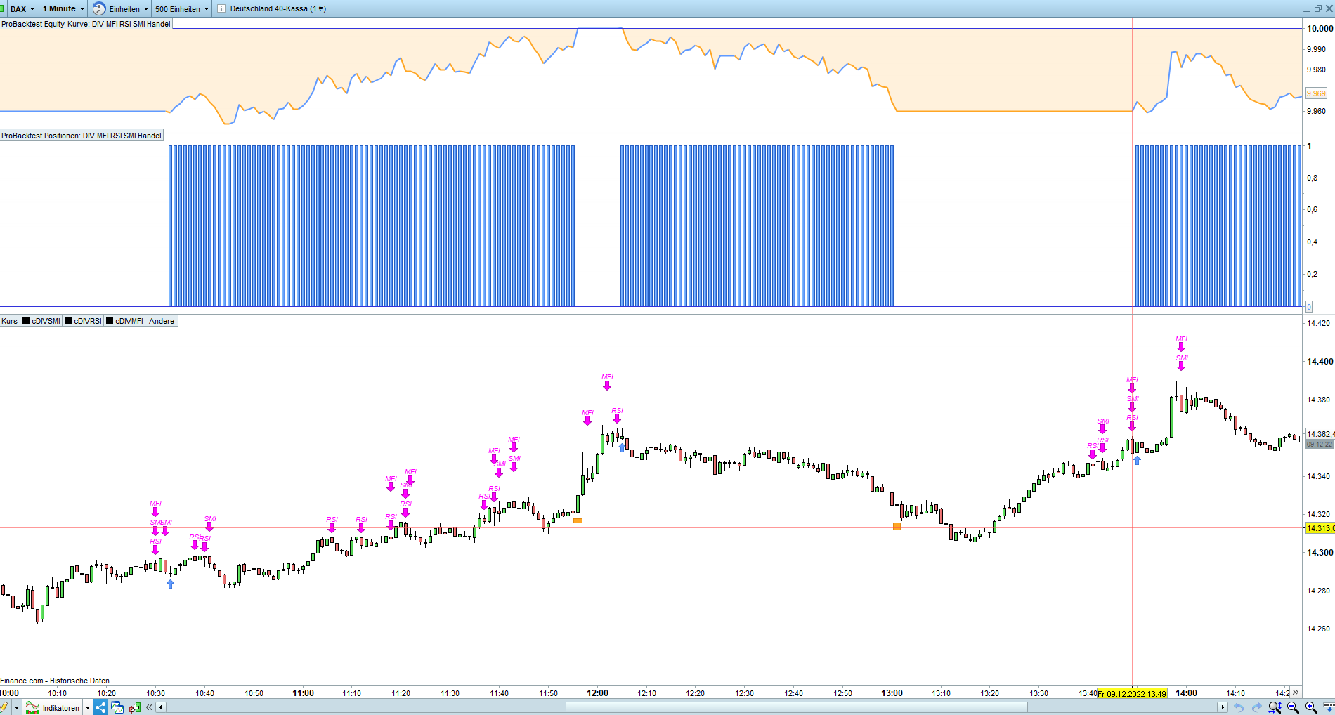Open the Indikatoren button

tap(53, 707)
